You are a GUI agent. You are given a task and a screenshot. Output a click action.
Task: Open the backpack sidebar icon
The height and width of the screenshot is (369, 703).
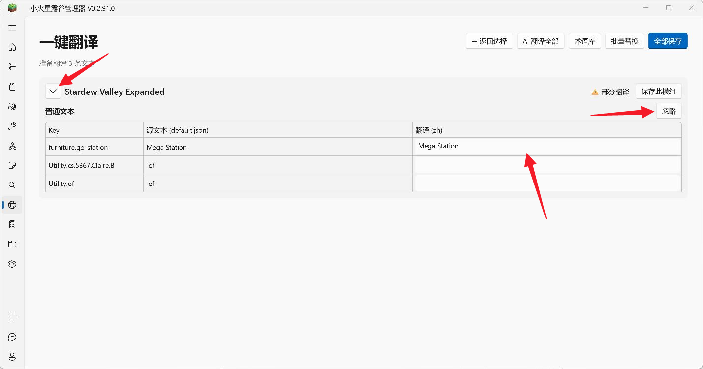click(12, 87)
